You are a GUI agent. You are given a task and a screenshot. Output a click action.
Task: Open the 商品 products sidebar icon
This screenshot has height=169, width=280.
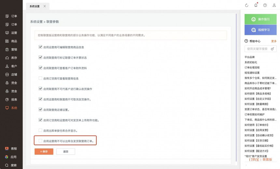7,41
